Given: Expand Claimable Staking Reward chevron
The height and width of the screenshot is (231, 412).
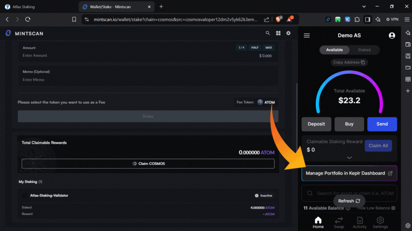Looking at the screenshot, I should click(x=349, y=158).
